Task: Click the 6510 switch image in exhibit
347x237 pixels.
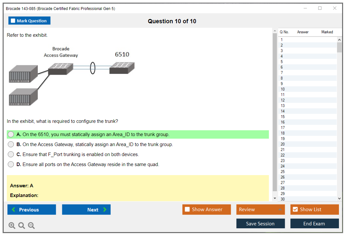Action: coord(122,68)
